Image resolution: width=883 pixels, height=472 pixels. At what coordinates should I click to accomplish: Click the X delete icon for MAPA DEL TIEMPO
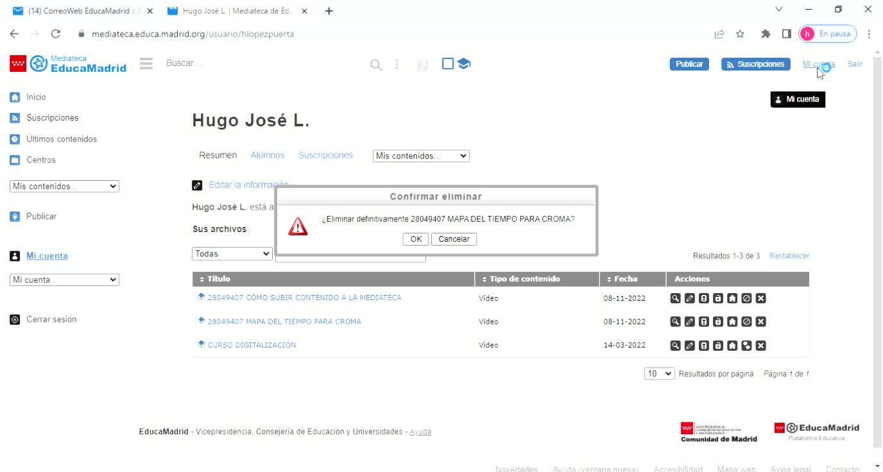pos(760,322)
